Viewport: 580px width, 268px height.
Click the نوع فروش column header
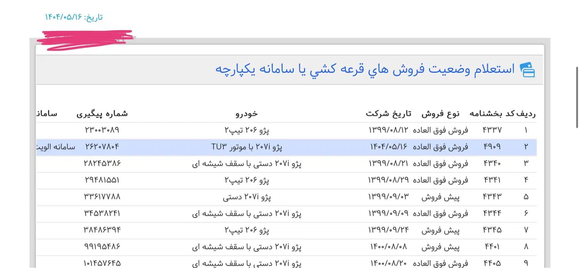[440, 114]
